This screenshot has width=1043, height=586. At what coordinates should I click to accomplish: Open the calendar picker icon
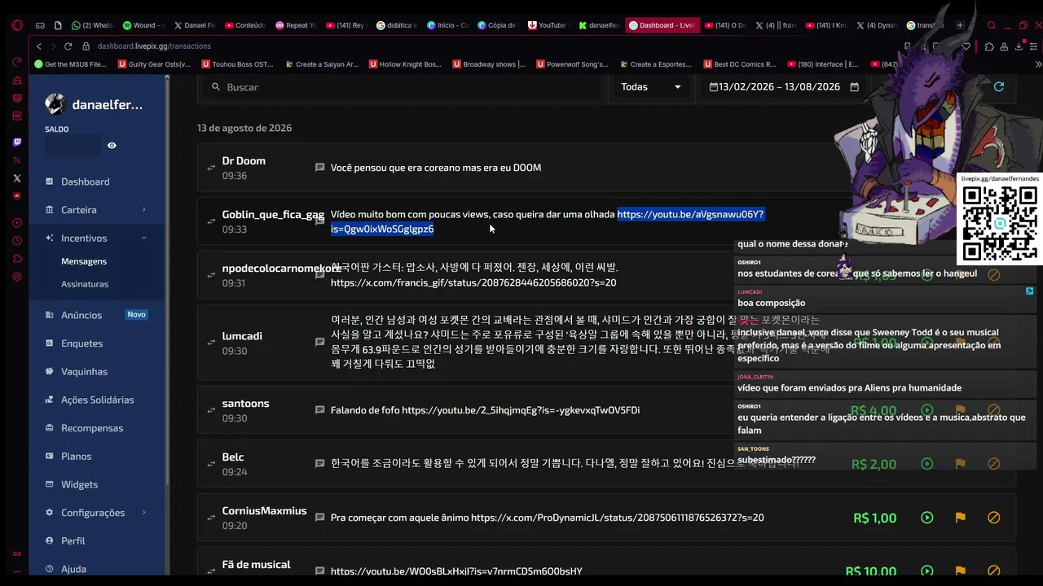point(854,87)
